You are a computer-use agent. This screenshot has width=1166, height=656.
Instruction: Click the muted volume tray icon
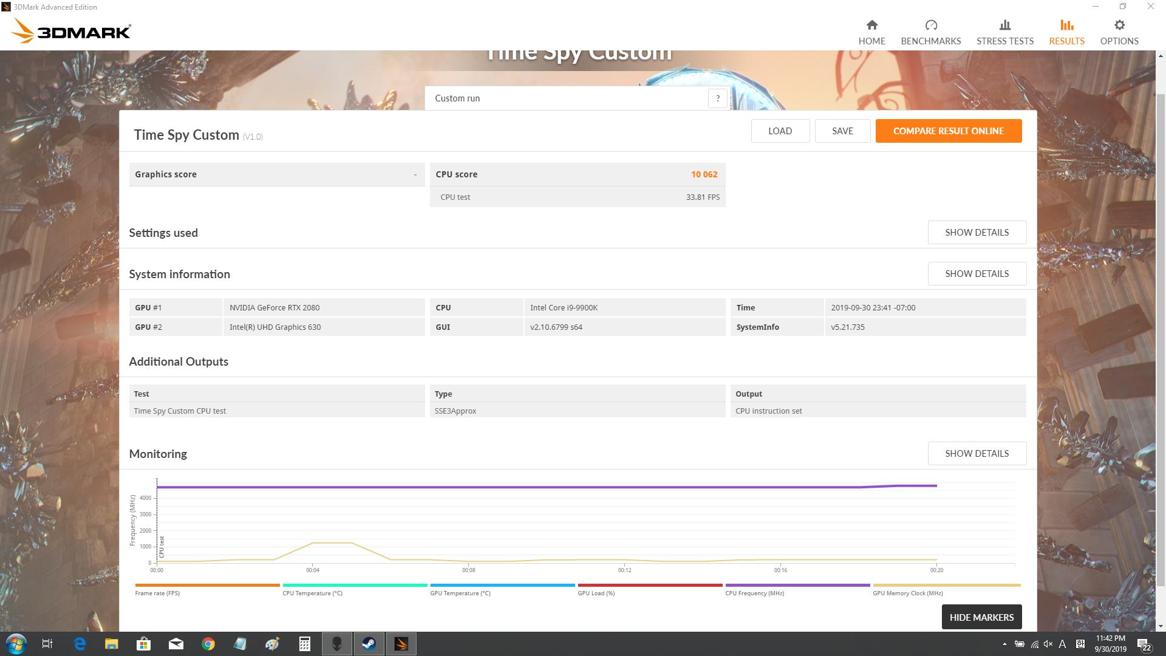tap(1048, 644)
